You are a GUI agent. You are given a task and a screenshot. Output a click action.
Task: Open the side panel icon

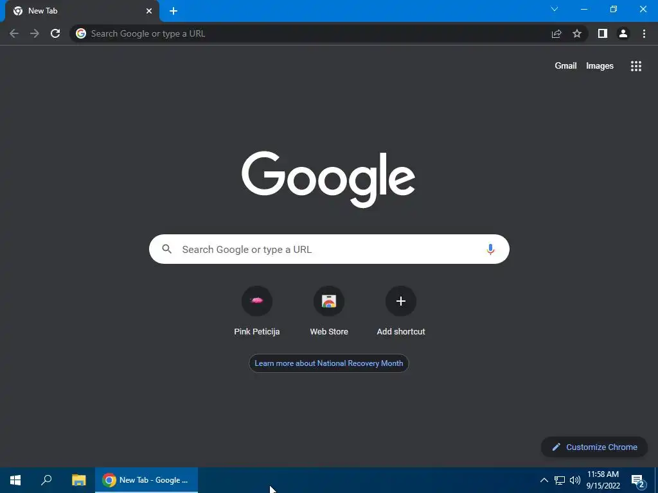603,33
